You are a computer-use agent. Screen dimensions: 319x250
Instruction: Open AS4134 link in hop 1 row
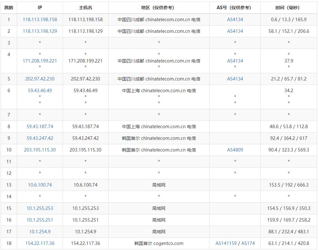point(235,20)
